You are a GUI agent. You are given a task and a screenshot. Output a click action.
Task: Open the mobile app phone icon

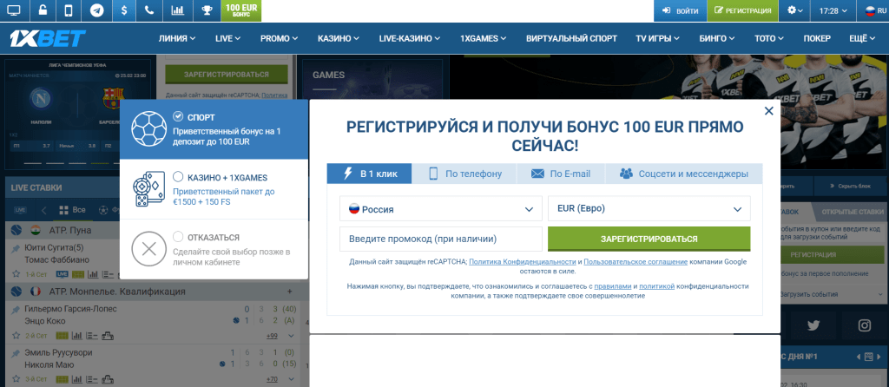[69, 10]
